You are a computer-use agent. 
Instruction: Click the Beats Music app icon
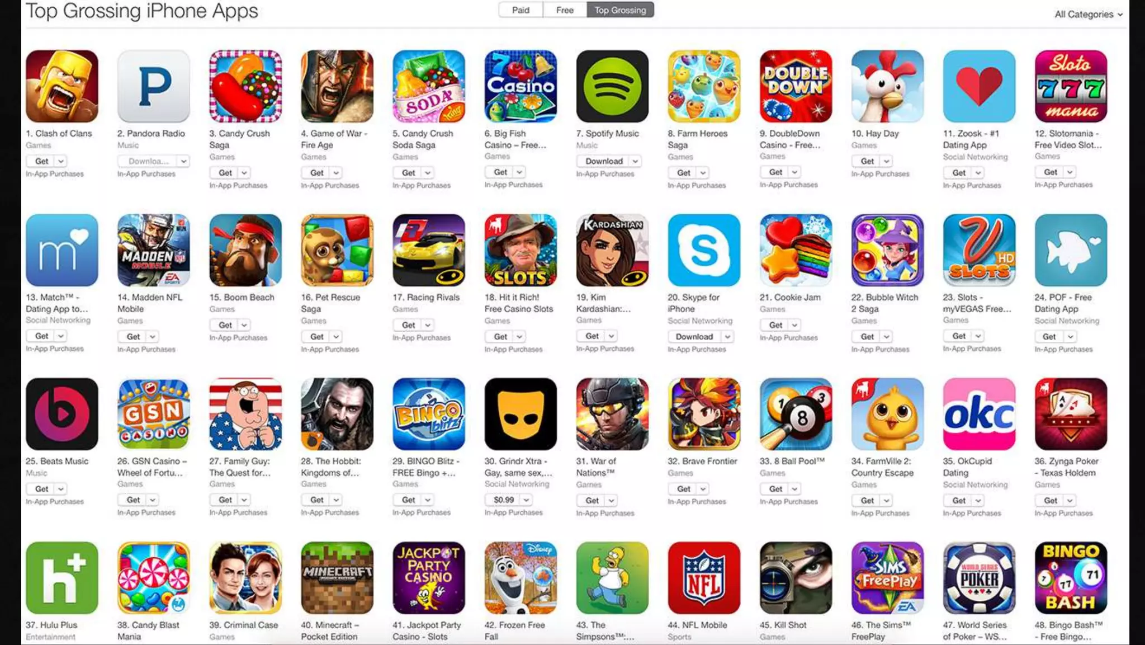click(62, 414)
